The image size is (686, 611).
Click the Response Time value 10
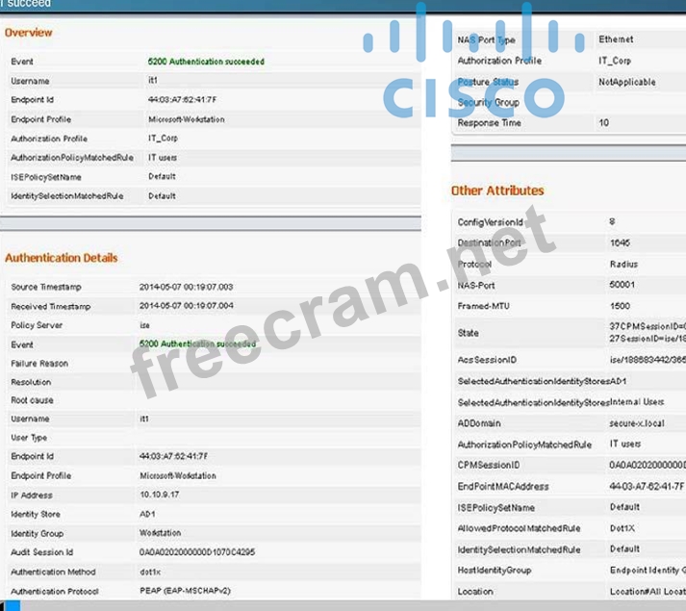603,123
